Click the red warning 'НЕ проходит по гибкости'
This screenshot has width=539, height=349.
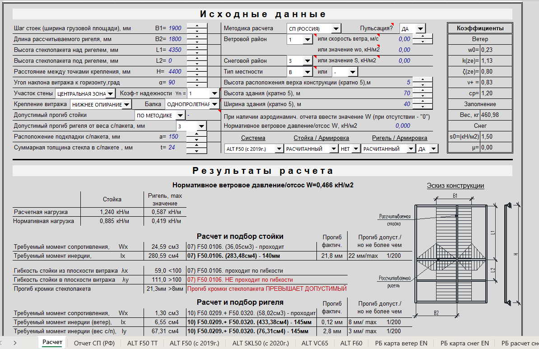240,280
